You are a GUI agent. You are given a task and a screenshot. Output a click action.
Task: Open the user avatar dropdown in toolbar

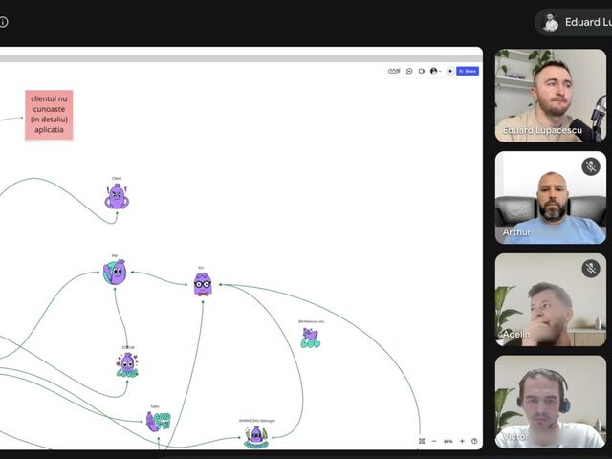(436, 71)
